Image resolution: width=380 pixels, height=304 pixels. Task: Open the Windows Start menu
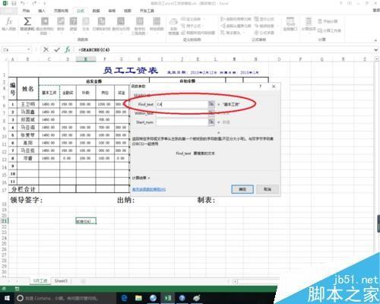(x=7, y=298)
